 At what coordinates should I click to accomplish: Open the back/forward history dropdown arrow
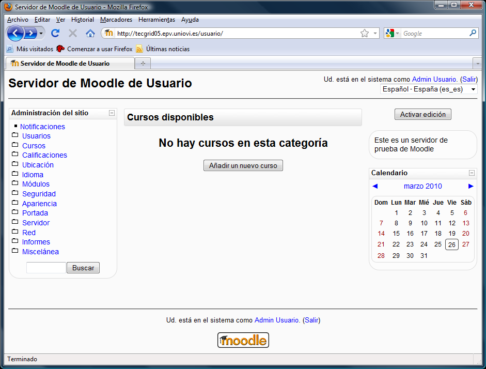click(x=41, y=33)
